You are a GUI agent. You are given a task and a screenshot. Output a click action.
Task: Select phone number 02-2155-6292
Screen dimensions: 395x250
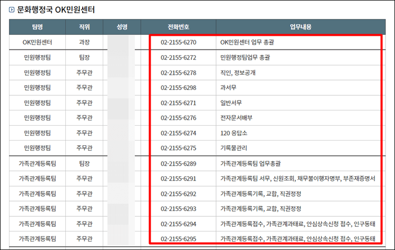pyautogui.click(x=179, y=194)
